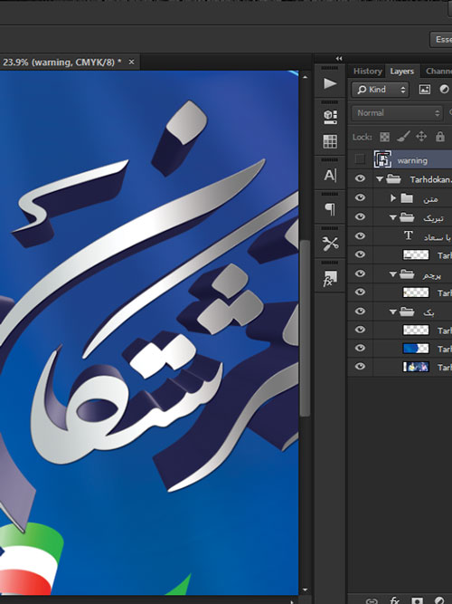Lock image pixels brush icon
The image size is (452, 604).
[x=403, y=137]
